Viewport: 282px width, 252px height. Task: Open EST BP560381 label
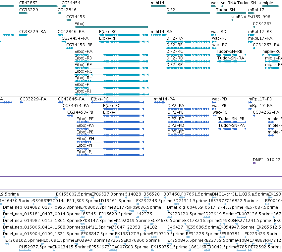click(230, 234)
